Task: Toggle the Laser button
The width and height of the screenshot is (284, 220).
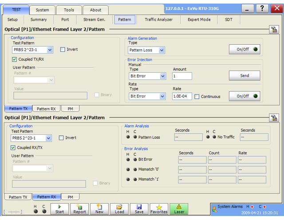Action: point(179,209)
